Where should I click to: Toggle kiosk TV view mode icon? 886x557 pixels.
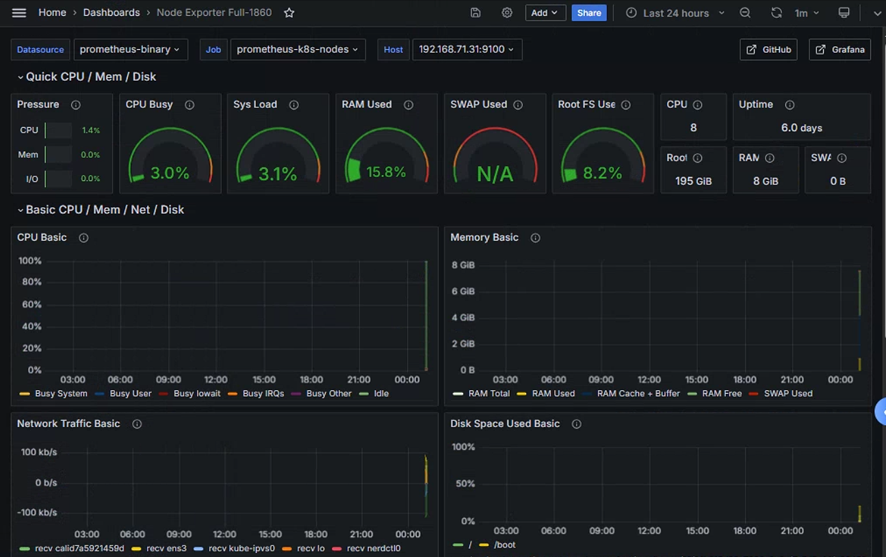(844, 13)
